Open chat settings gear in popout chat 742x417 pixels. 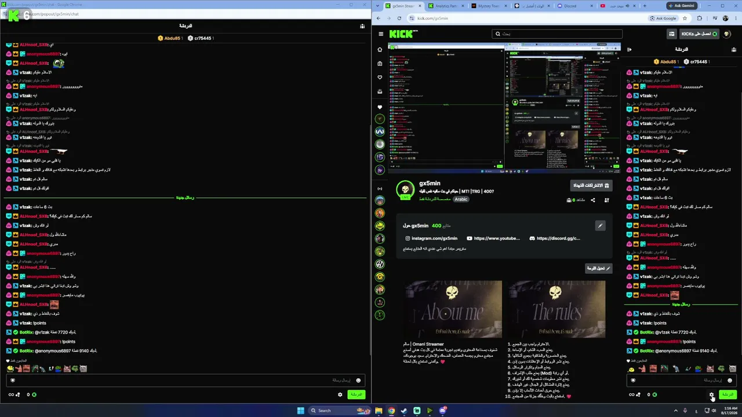tap(340, 395)
